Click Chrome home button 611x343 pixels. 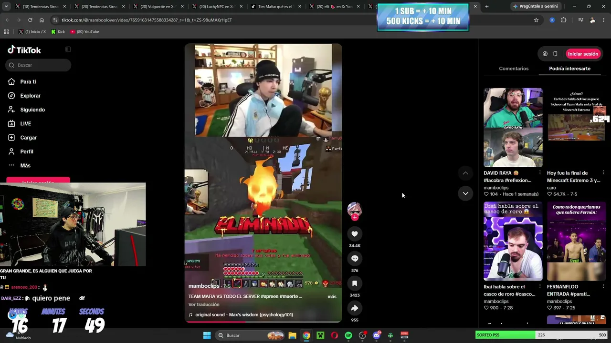tap(42, 20)
